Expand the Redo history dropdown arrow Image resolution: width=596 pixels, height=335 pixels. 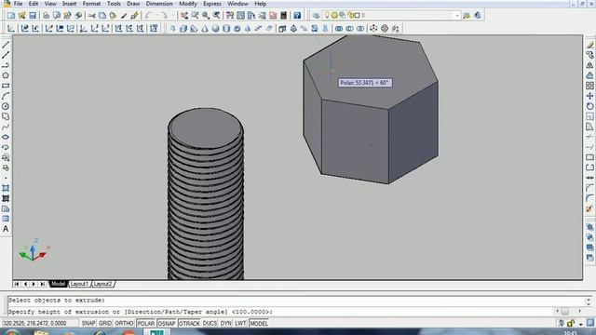pyautogui.click(x=173, y=16)
